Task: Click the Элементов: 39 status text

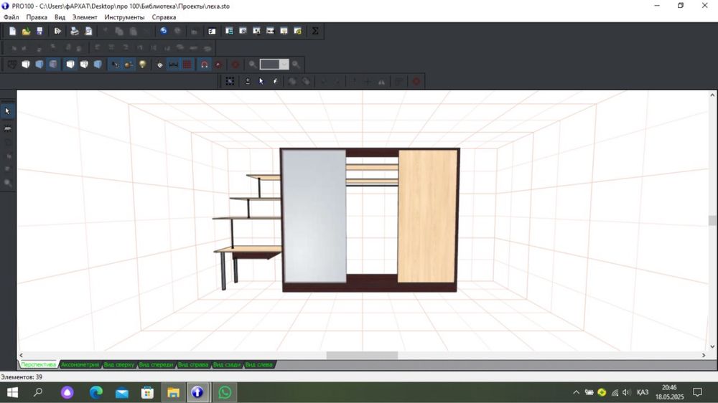Action: (22, 377)
